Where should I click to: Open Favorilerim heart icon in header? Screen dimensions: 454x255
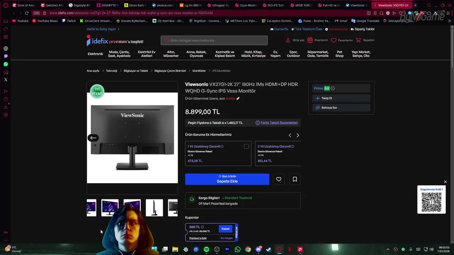tap(333, 40)
